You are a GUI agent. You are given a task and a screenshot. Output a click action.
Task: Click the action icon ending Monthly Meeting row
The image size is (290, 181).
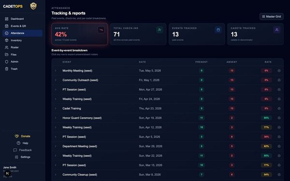279,70
